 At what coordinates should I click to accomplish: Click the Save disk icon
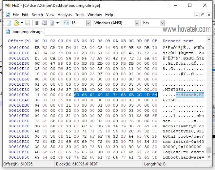tap(28, 23)
